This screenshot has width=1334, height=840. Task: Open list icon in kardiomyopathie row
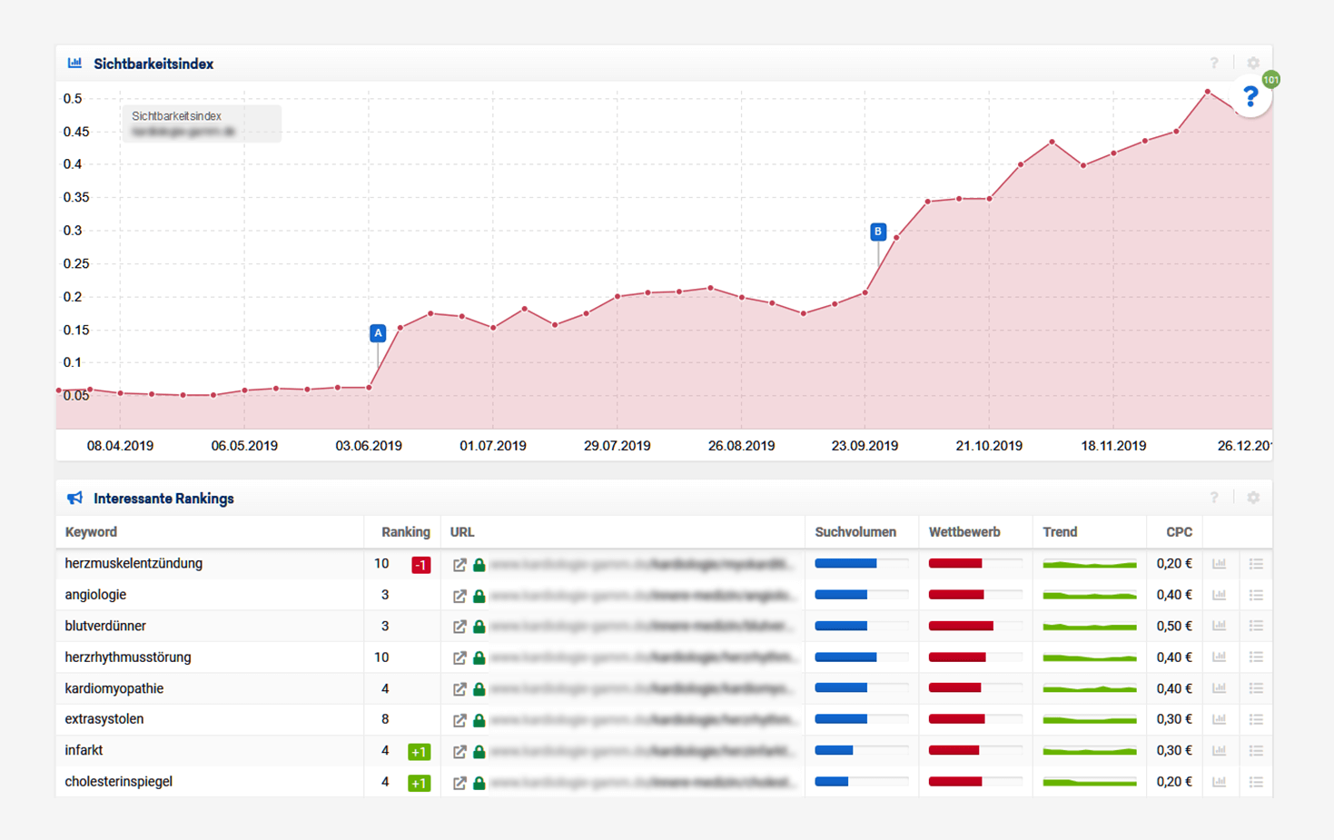click(1256, 688)
